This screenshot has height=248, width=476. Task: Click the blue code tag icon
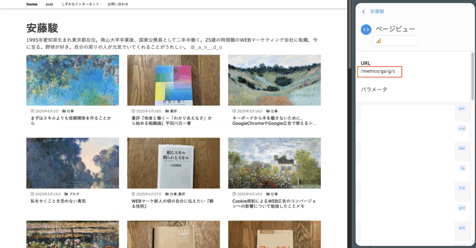click(x=366, y=30)
